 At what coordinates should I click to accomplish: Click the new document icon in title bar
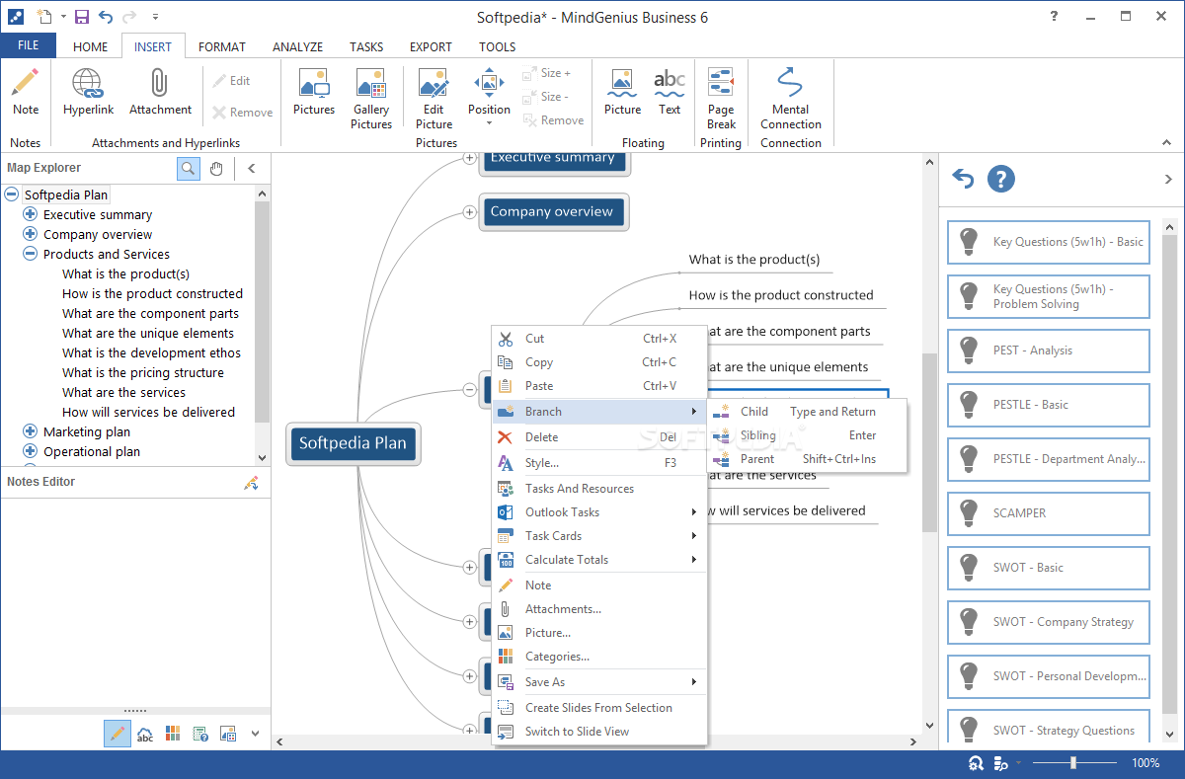[45, 17]
